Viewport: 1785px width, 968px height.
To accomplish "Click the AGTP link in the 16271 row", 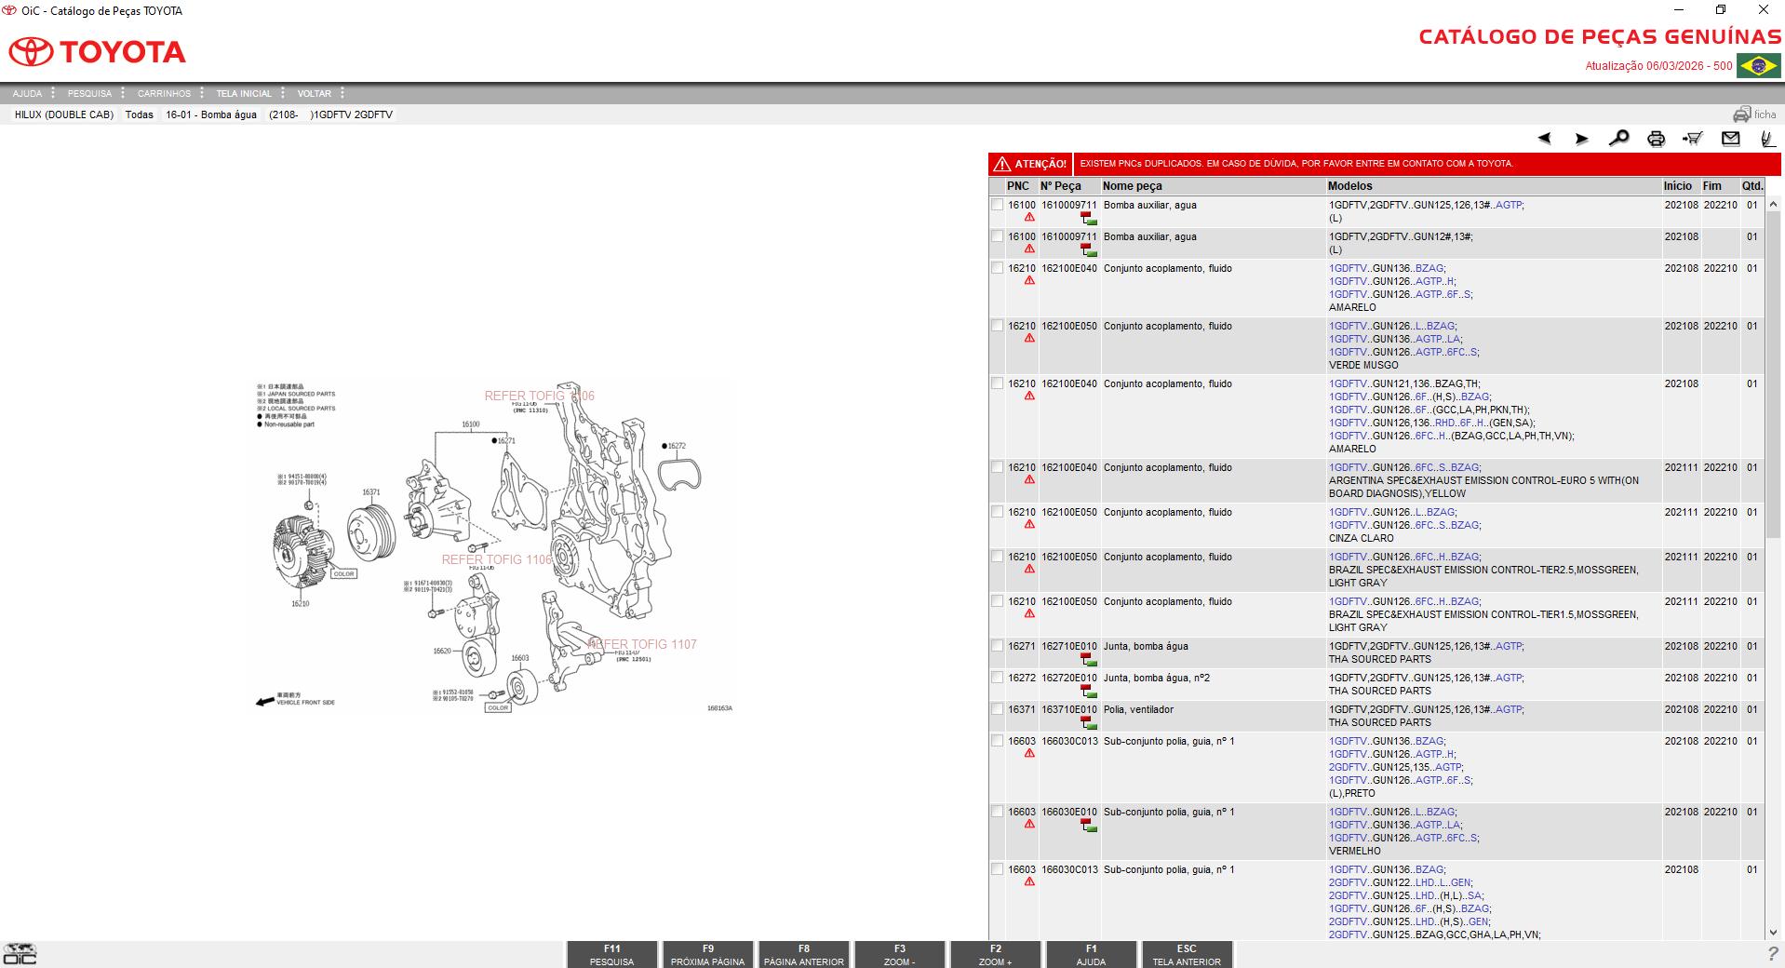I will pos(1508,646).
